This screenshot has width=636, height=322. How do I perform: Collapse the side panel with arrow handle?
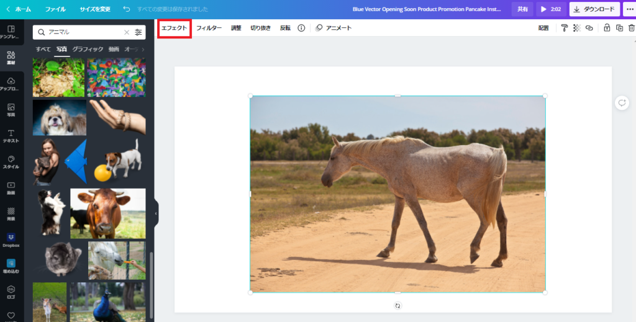(x=156, y=214)
